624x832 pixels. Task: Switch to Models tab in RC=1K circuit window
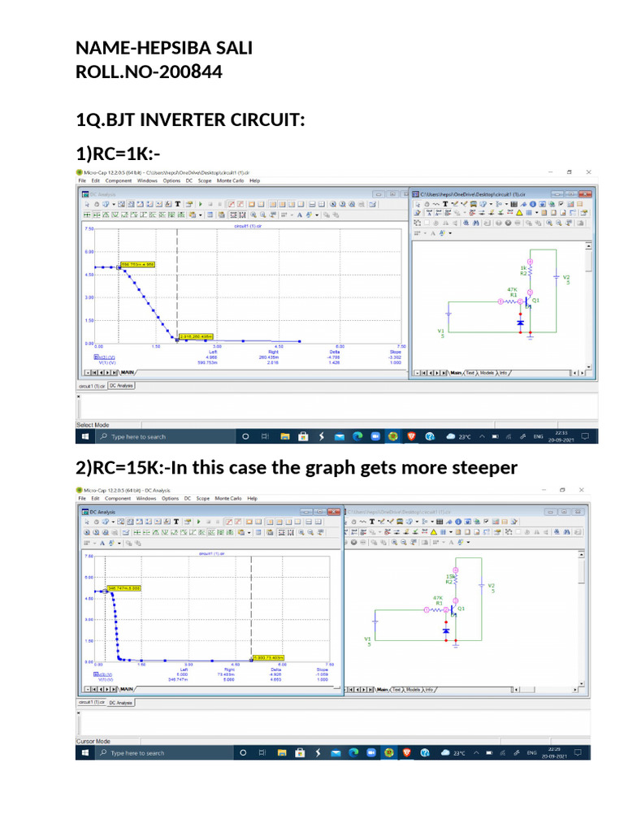487,373
